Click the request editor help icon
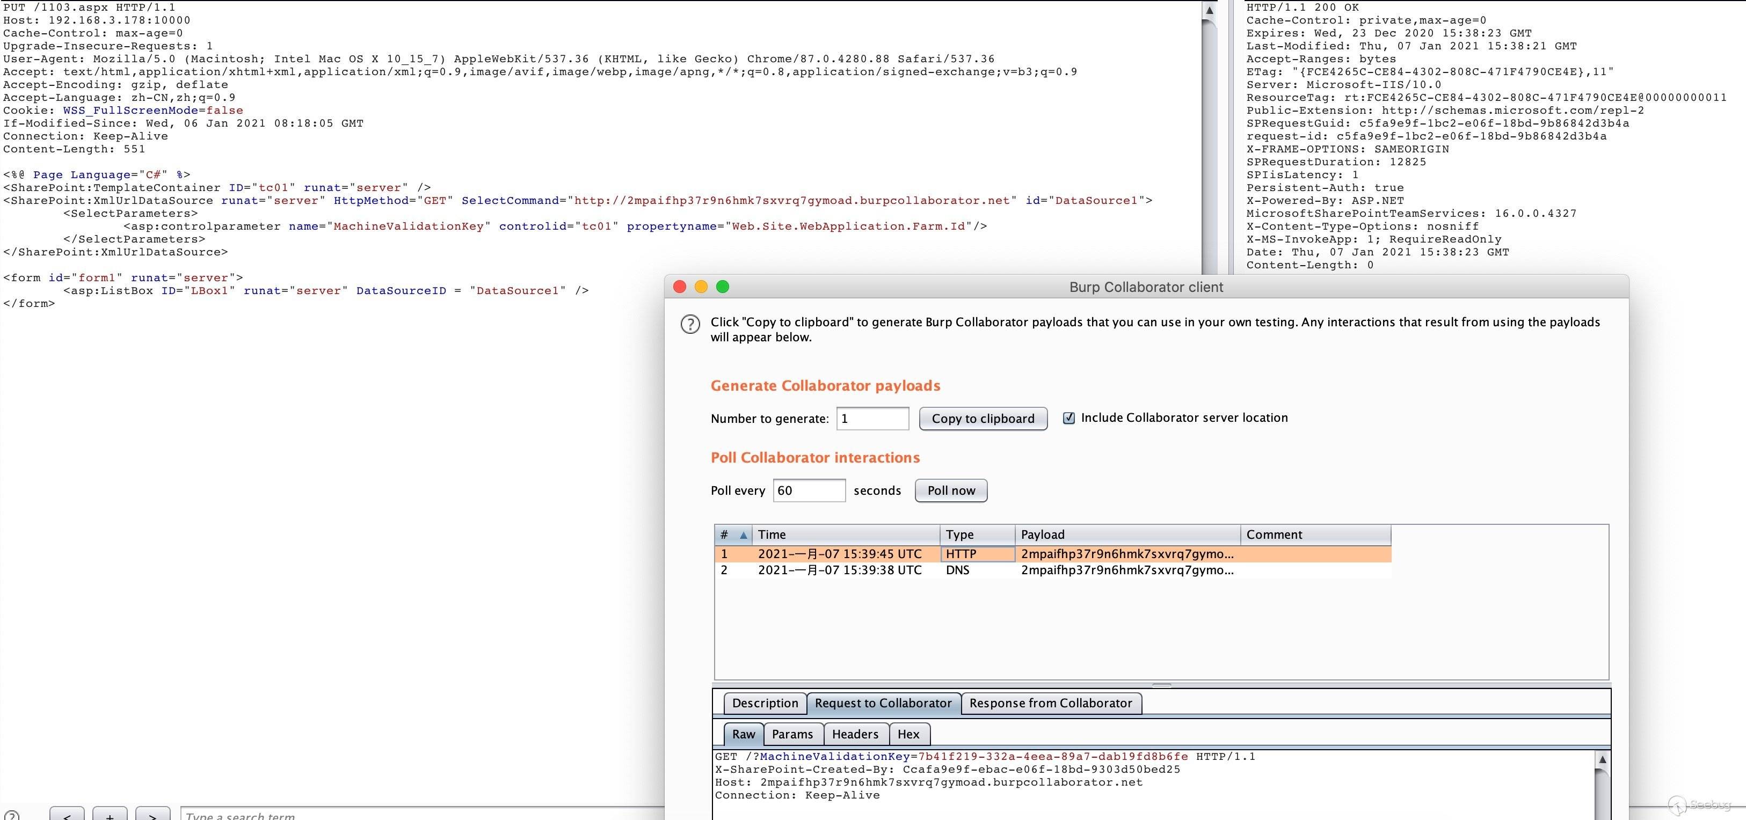The width and height of the screenshot is (1746, 820). click(x=11, y=816)
